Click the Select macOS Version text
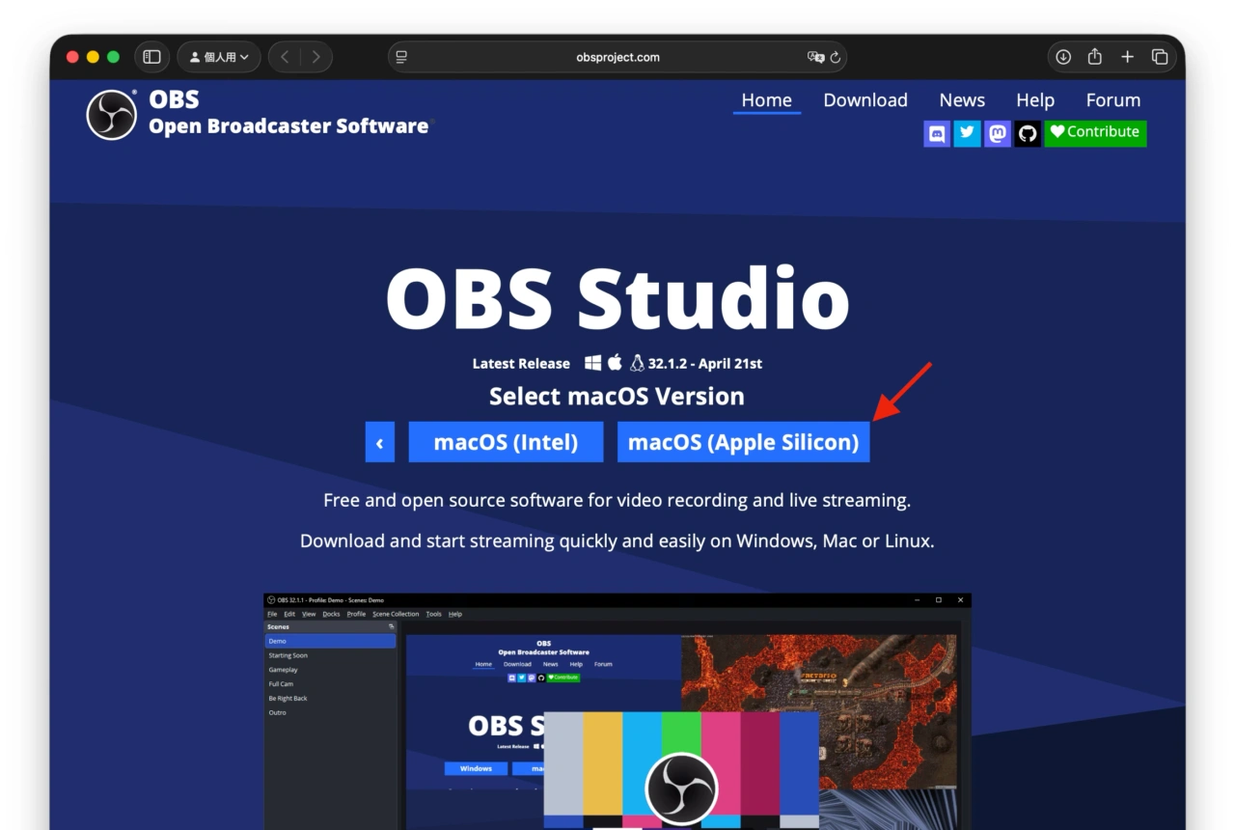This screenshot has width=1235, height=830. 617,397
